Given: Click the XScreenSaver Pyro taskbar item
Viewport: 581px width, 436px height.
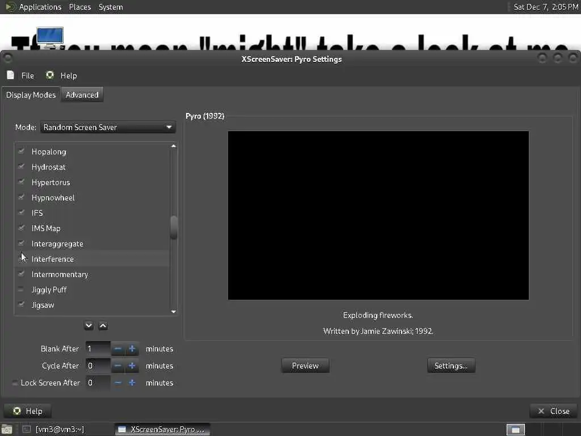Looking at the screenshot, I should [162, 429].
